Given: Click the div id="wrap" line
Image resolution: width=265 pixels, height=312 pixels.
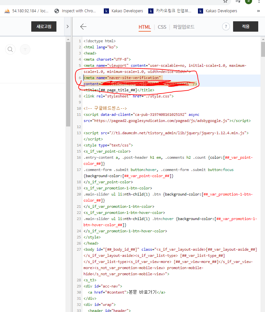Looking at the screenshot, I should (x=100, y=305).
